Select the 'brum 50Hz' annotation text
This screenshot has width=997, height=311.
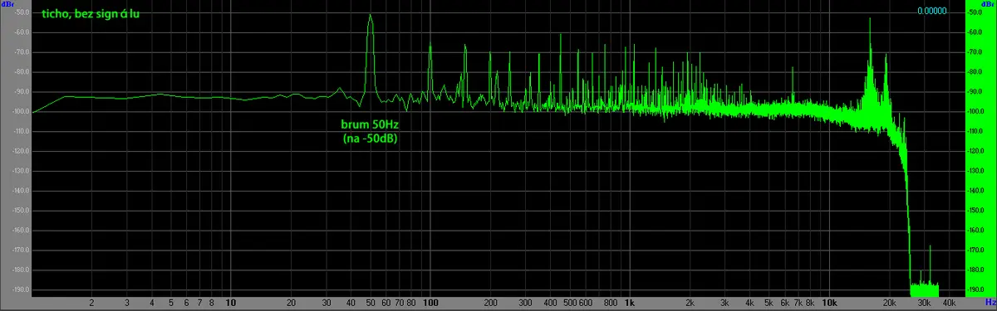[x=370, y=124]
